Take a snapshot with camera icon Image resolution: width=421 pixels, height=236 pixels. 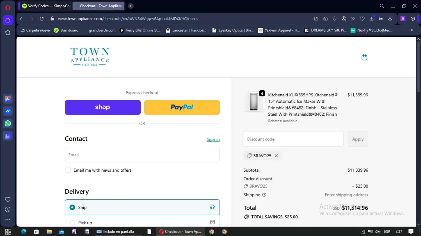[x=325, y=19]
